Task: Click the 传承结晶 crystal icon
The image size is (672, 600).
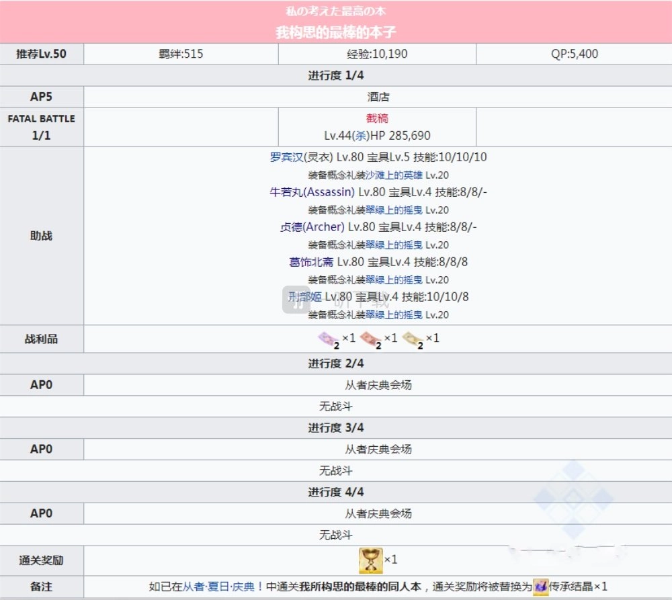Action: pos(541,587)
